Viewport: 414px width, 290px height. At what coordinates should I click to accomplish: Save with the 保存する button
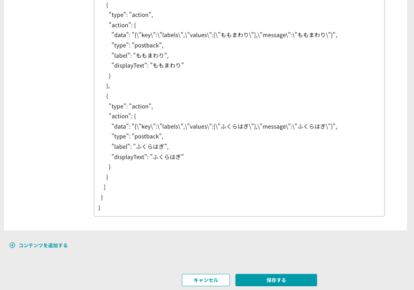click(x=276, y=280)
